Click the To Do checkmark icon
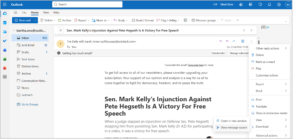Image resolution: width=293 pixels, height=139 pixels. pos(5,41)
